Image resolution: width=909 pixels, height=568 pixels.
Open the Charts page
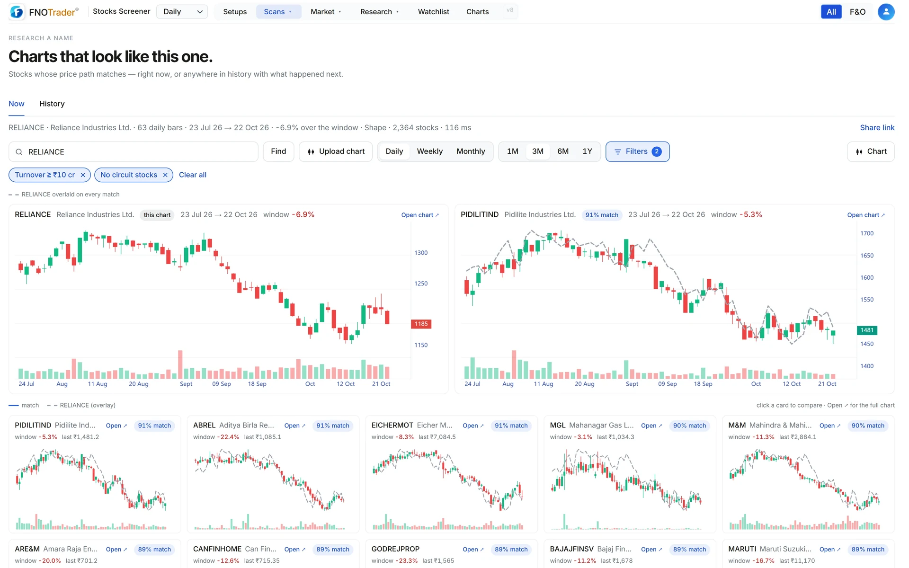pyautogui.click(x=477, y=12)
